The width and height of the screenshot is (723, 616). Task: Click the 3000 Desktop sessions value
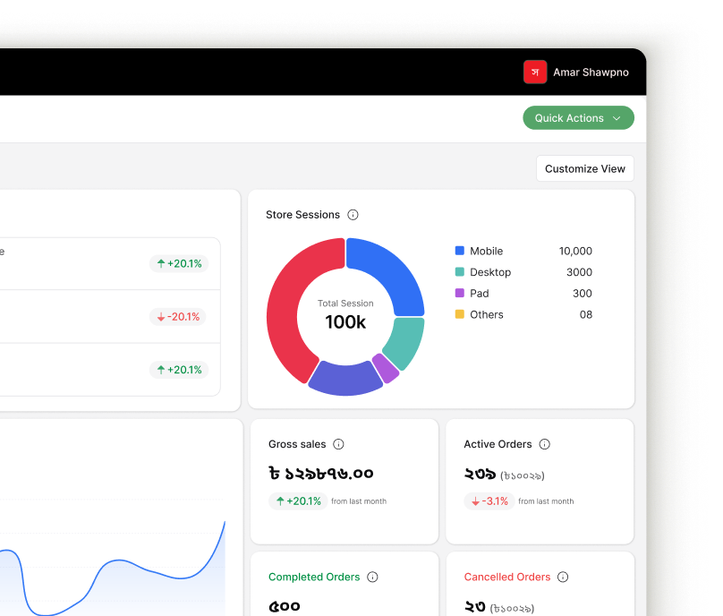tap(579, 272)
